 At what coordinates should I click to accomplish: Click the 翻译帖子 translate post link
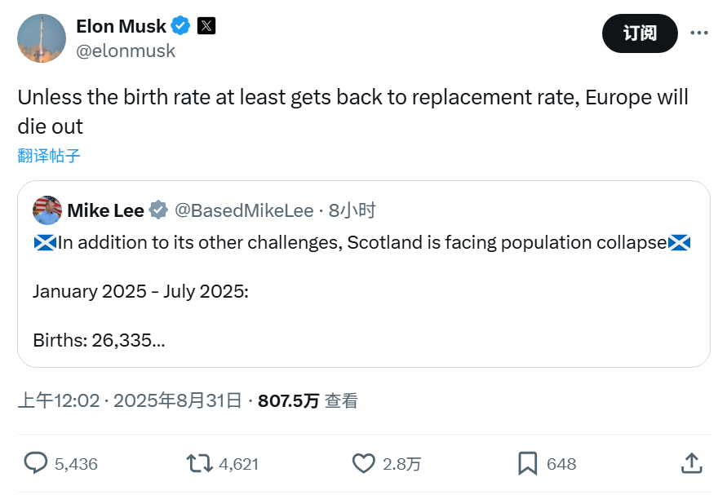point(49,156)
